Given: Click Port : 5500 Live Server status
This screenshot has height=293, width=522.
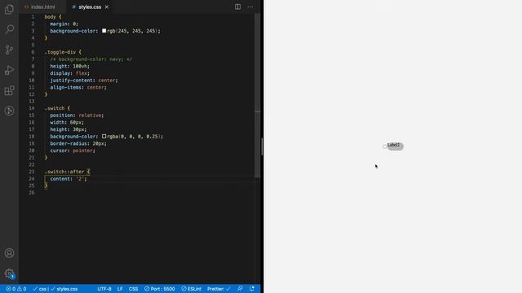Looking at the screenshot, I should 160,289.
